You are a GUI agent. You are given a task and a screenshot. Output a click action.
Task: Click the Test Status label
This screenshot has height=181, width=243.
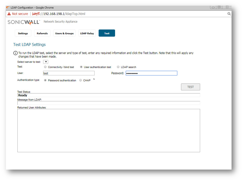24,92
